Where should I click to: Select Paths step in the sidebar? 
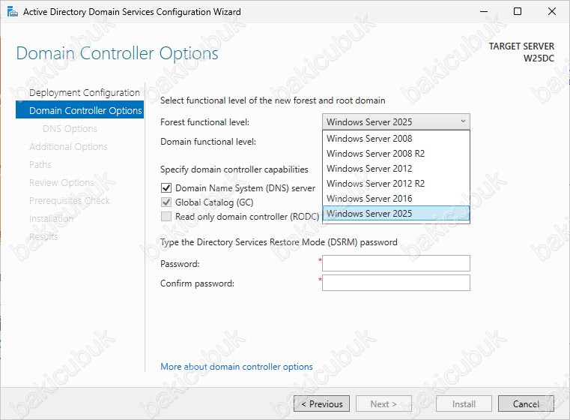tap(40, 164)
